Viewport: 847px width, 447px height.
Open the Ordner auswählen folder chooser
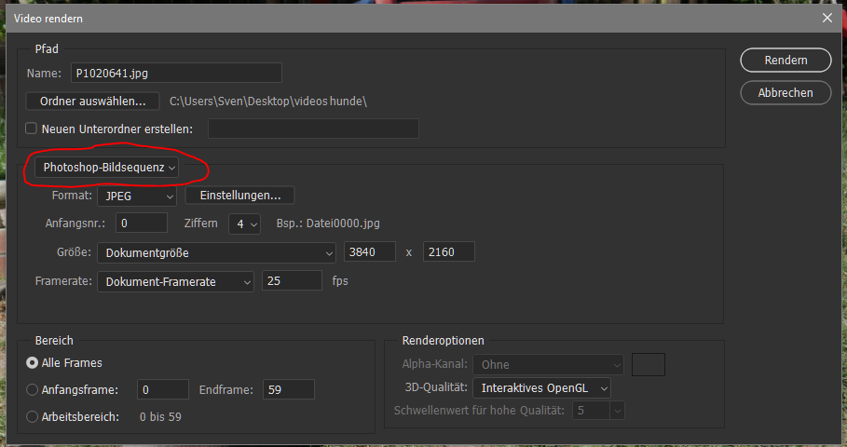point(93,101)
